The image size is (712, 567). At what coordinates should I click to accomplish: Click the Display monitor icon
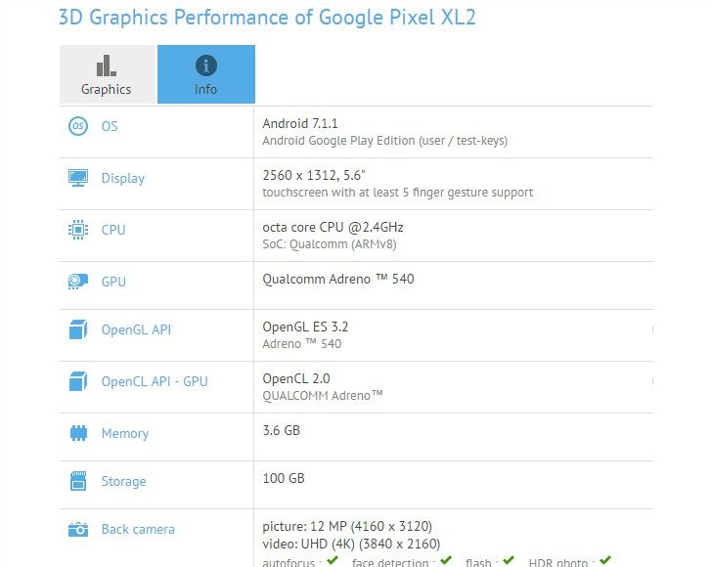click(78, 178)
